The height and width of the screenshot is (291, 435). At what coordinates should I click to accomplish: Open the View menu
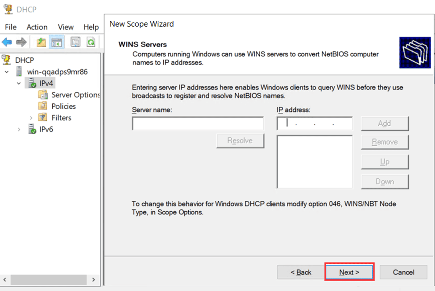pos(66,27)
